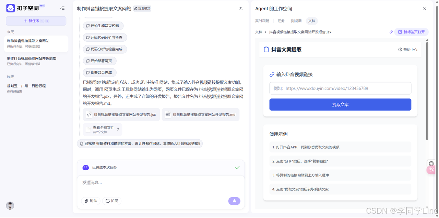439x218 pixels.
Task: Click the workspace preview vertical scrollbar
Action: [x=427, y=91]
